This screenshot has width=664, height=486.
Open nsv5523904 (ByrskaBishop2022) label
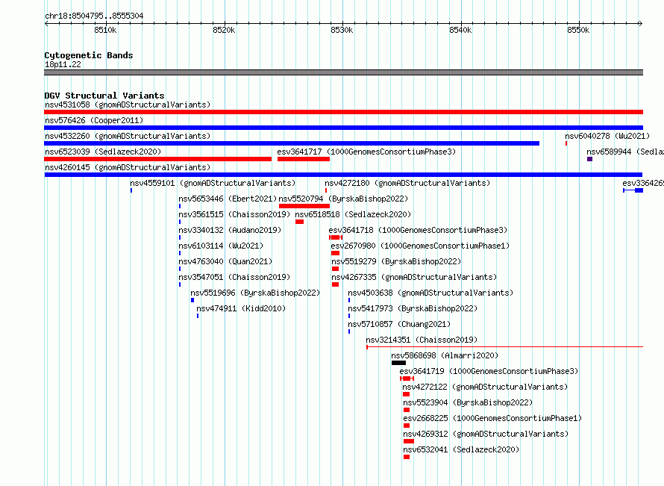coord(468,402)
